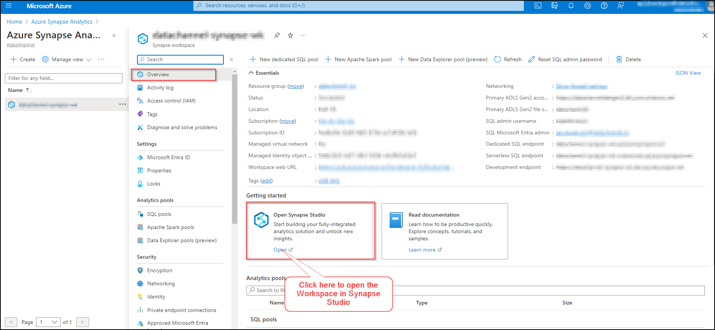The height and width of the screenshot is (330, 715).
Task: Delete the Synapse workspace
Action: click(629, 59)
